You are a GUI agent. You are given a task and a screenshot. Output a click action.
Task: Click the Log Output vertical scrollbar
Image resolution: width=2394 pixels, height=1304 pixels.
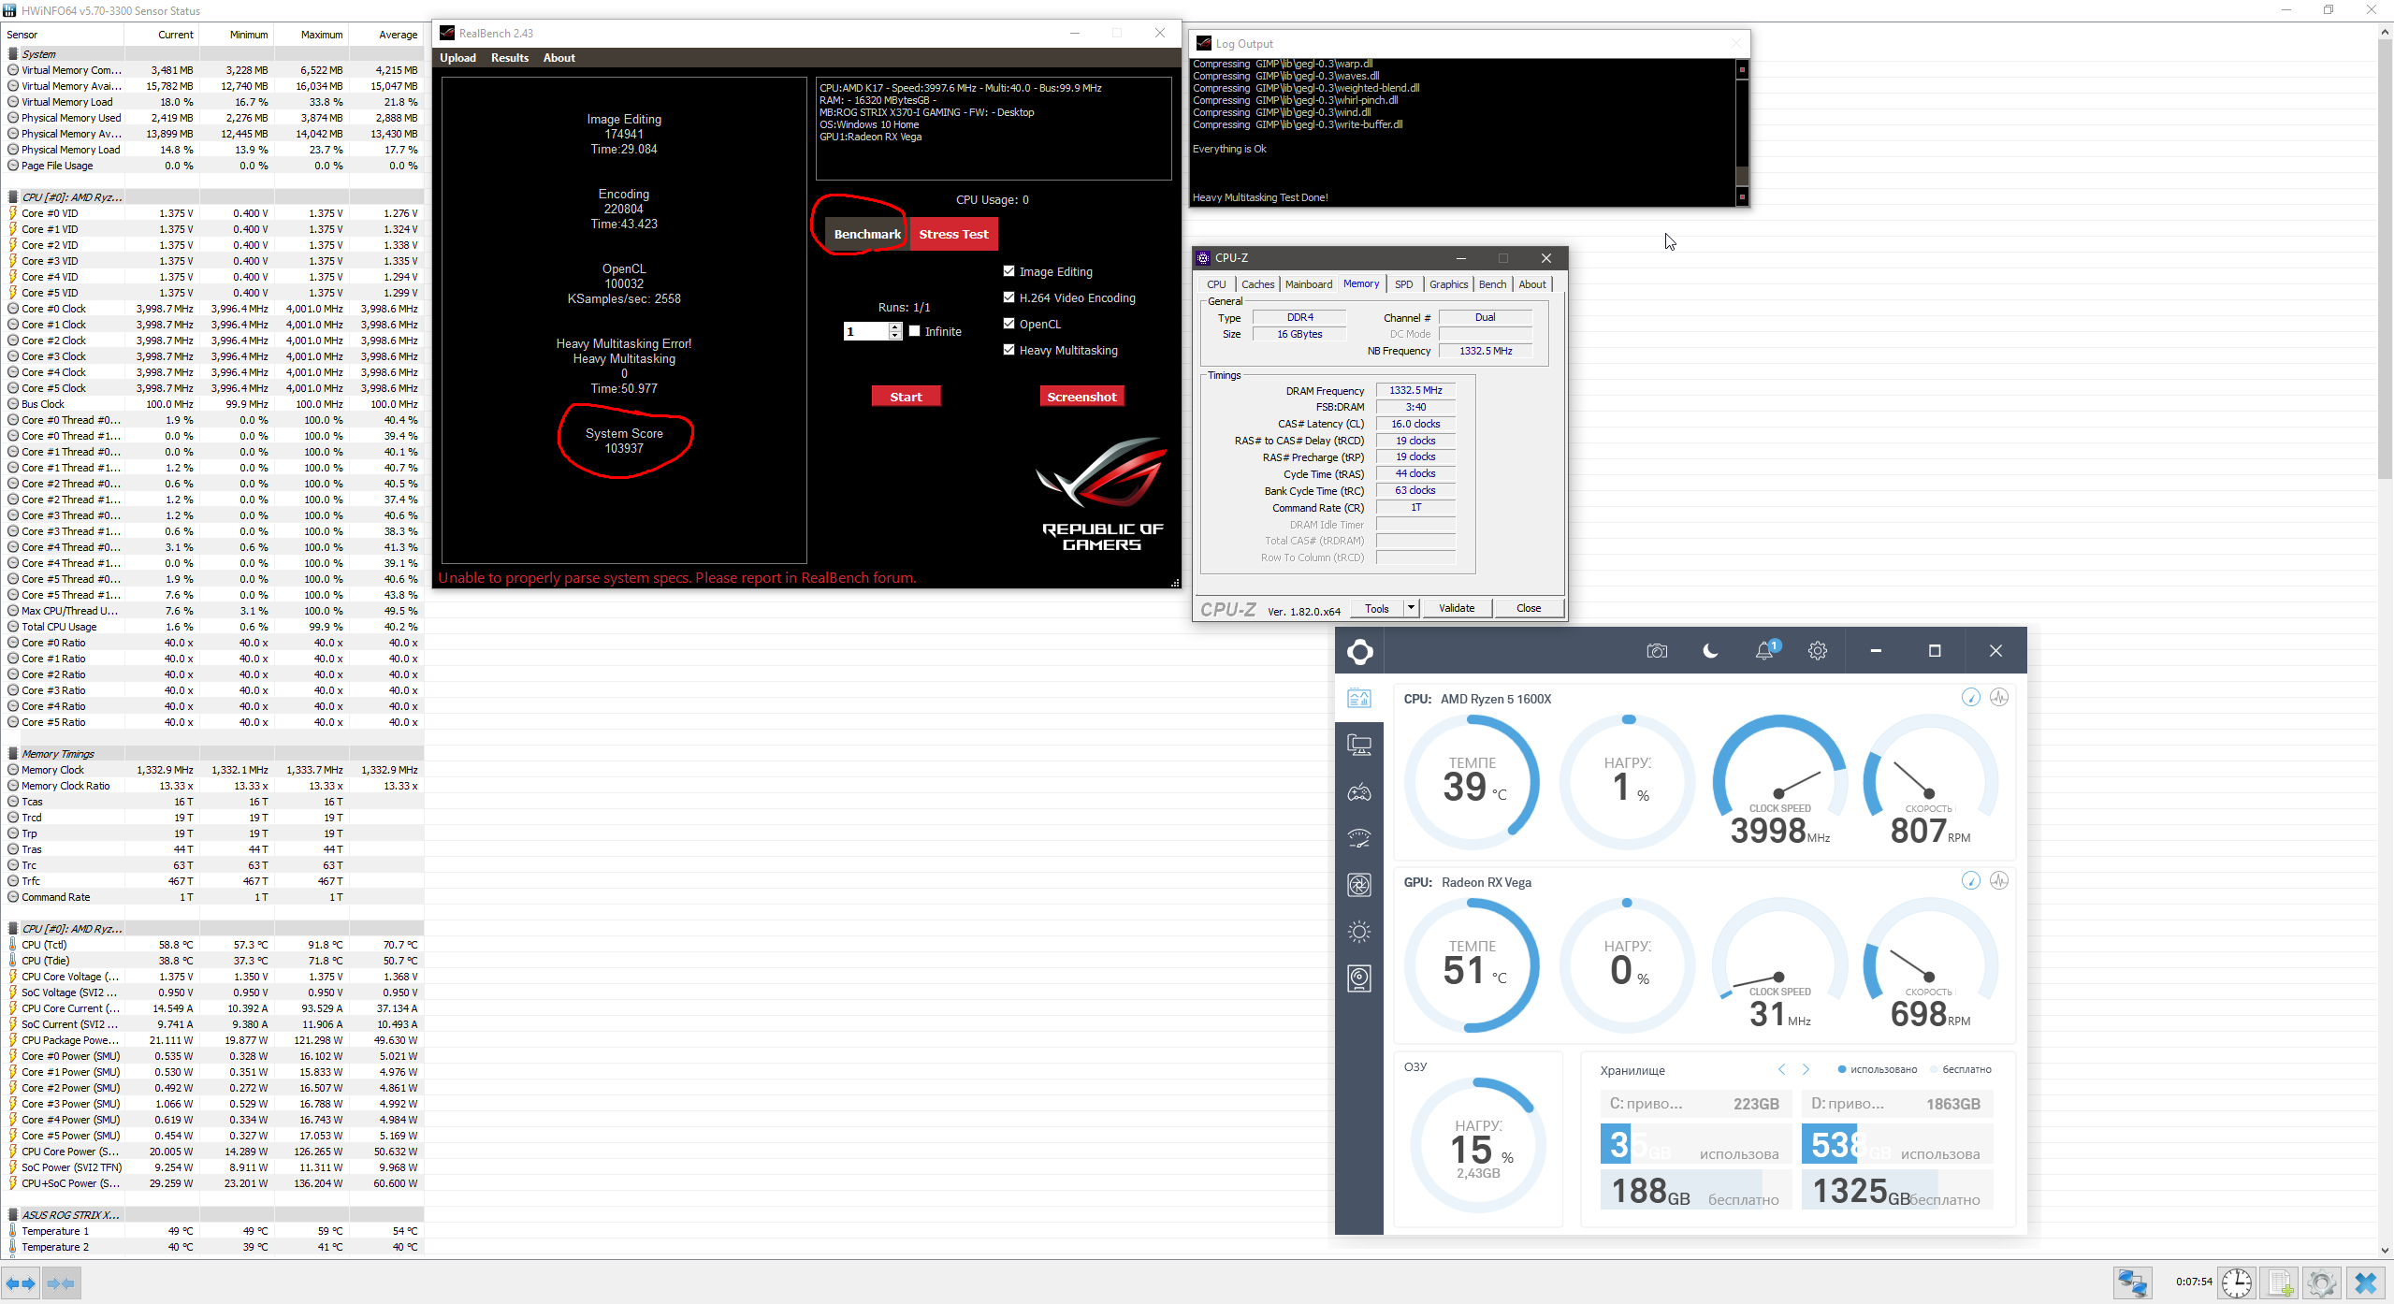pos(1741,131)
